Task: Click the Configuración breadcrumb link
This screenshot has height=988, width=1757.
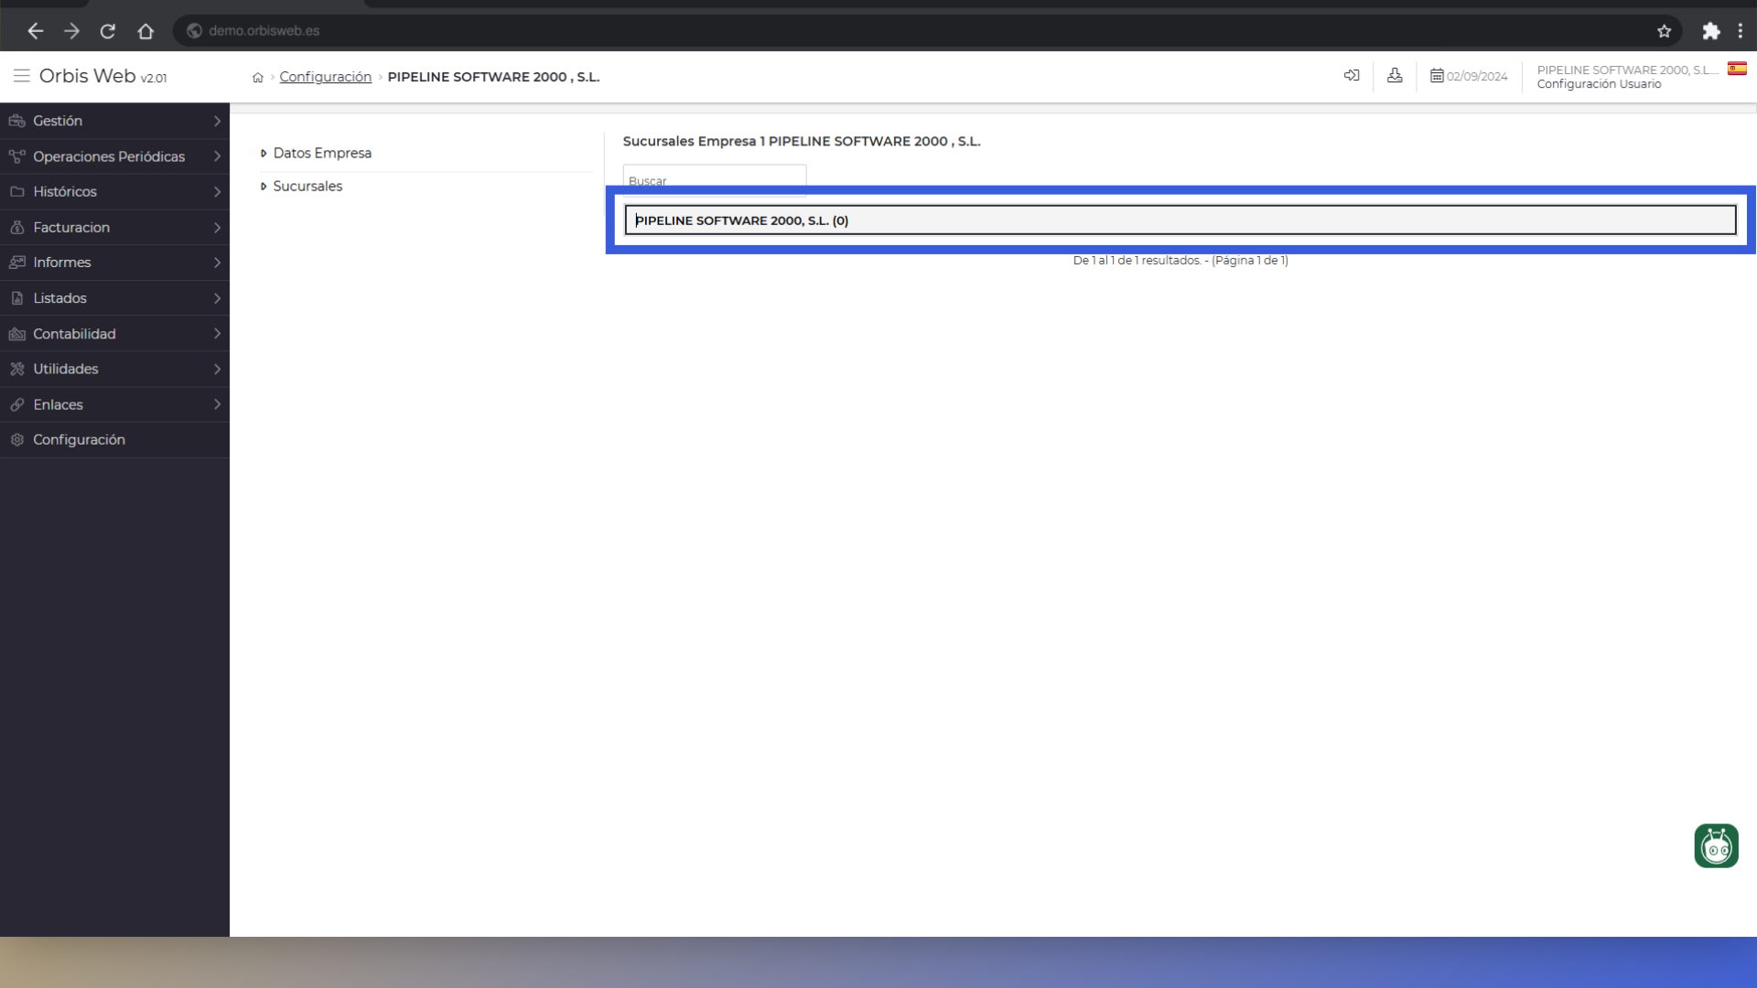Action: pos(325,77)
